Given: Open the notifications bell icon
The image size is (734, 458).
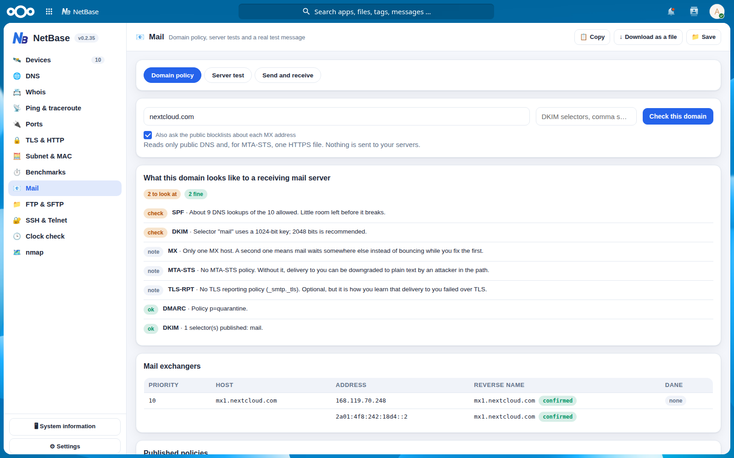Looking at the screenshot, I should click(x=671, y=11).
